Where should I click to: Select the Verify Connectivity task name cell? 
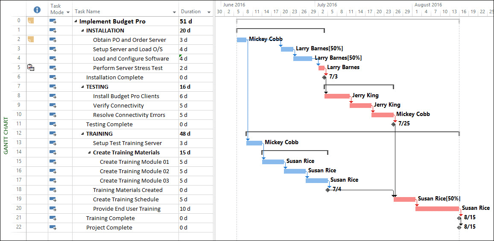126,106
